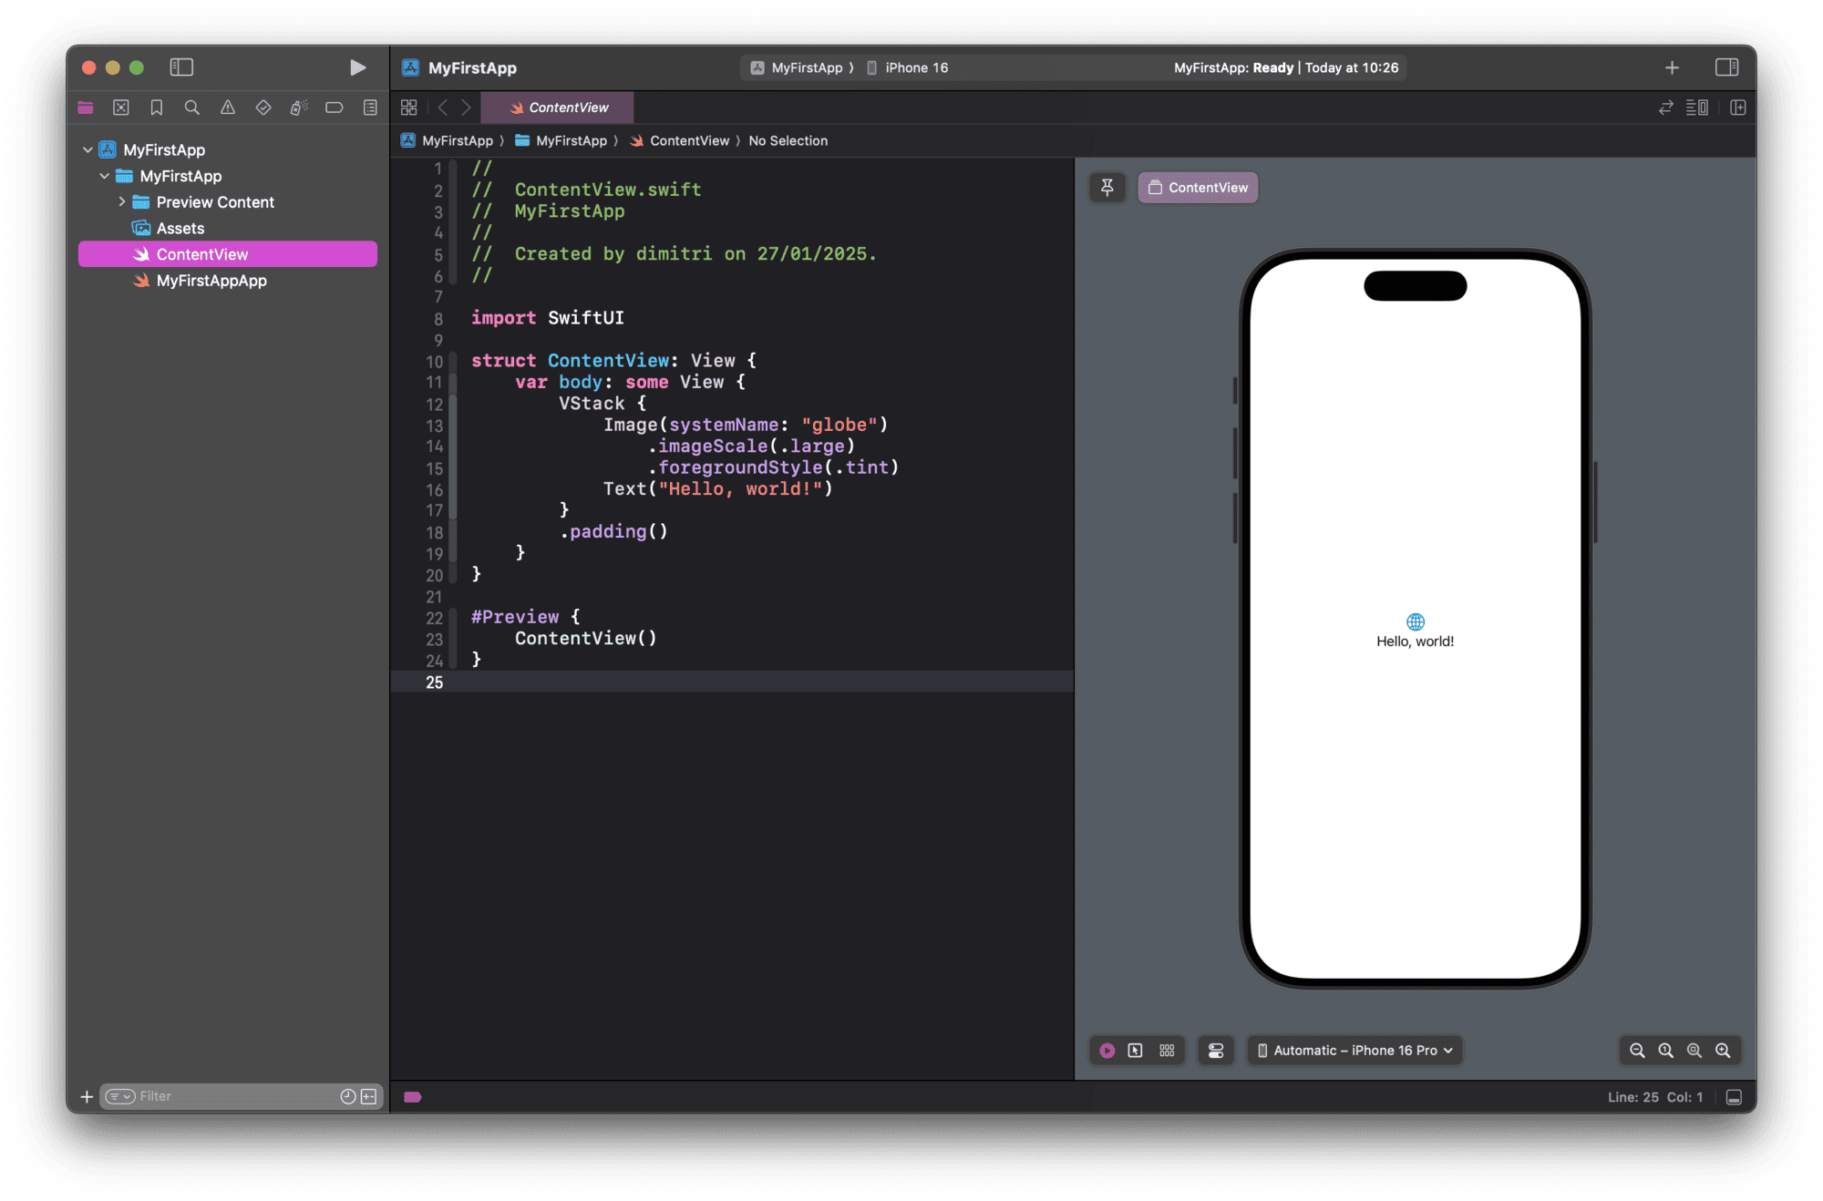Image resolution: width=1823 pixels, height=1201 pixels.
Task: Open the Bookmark navigator
Action: (157, 108)
